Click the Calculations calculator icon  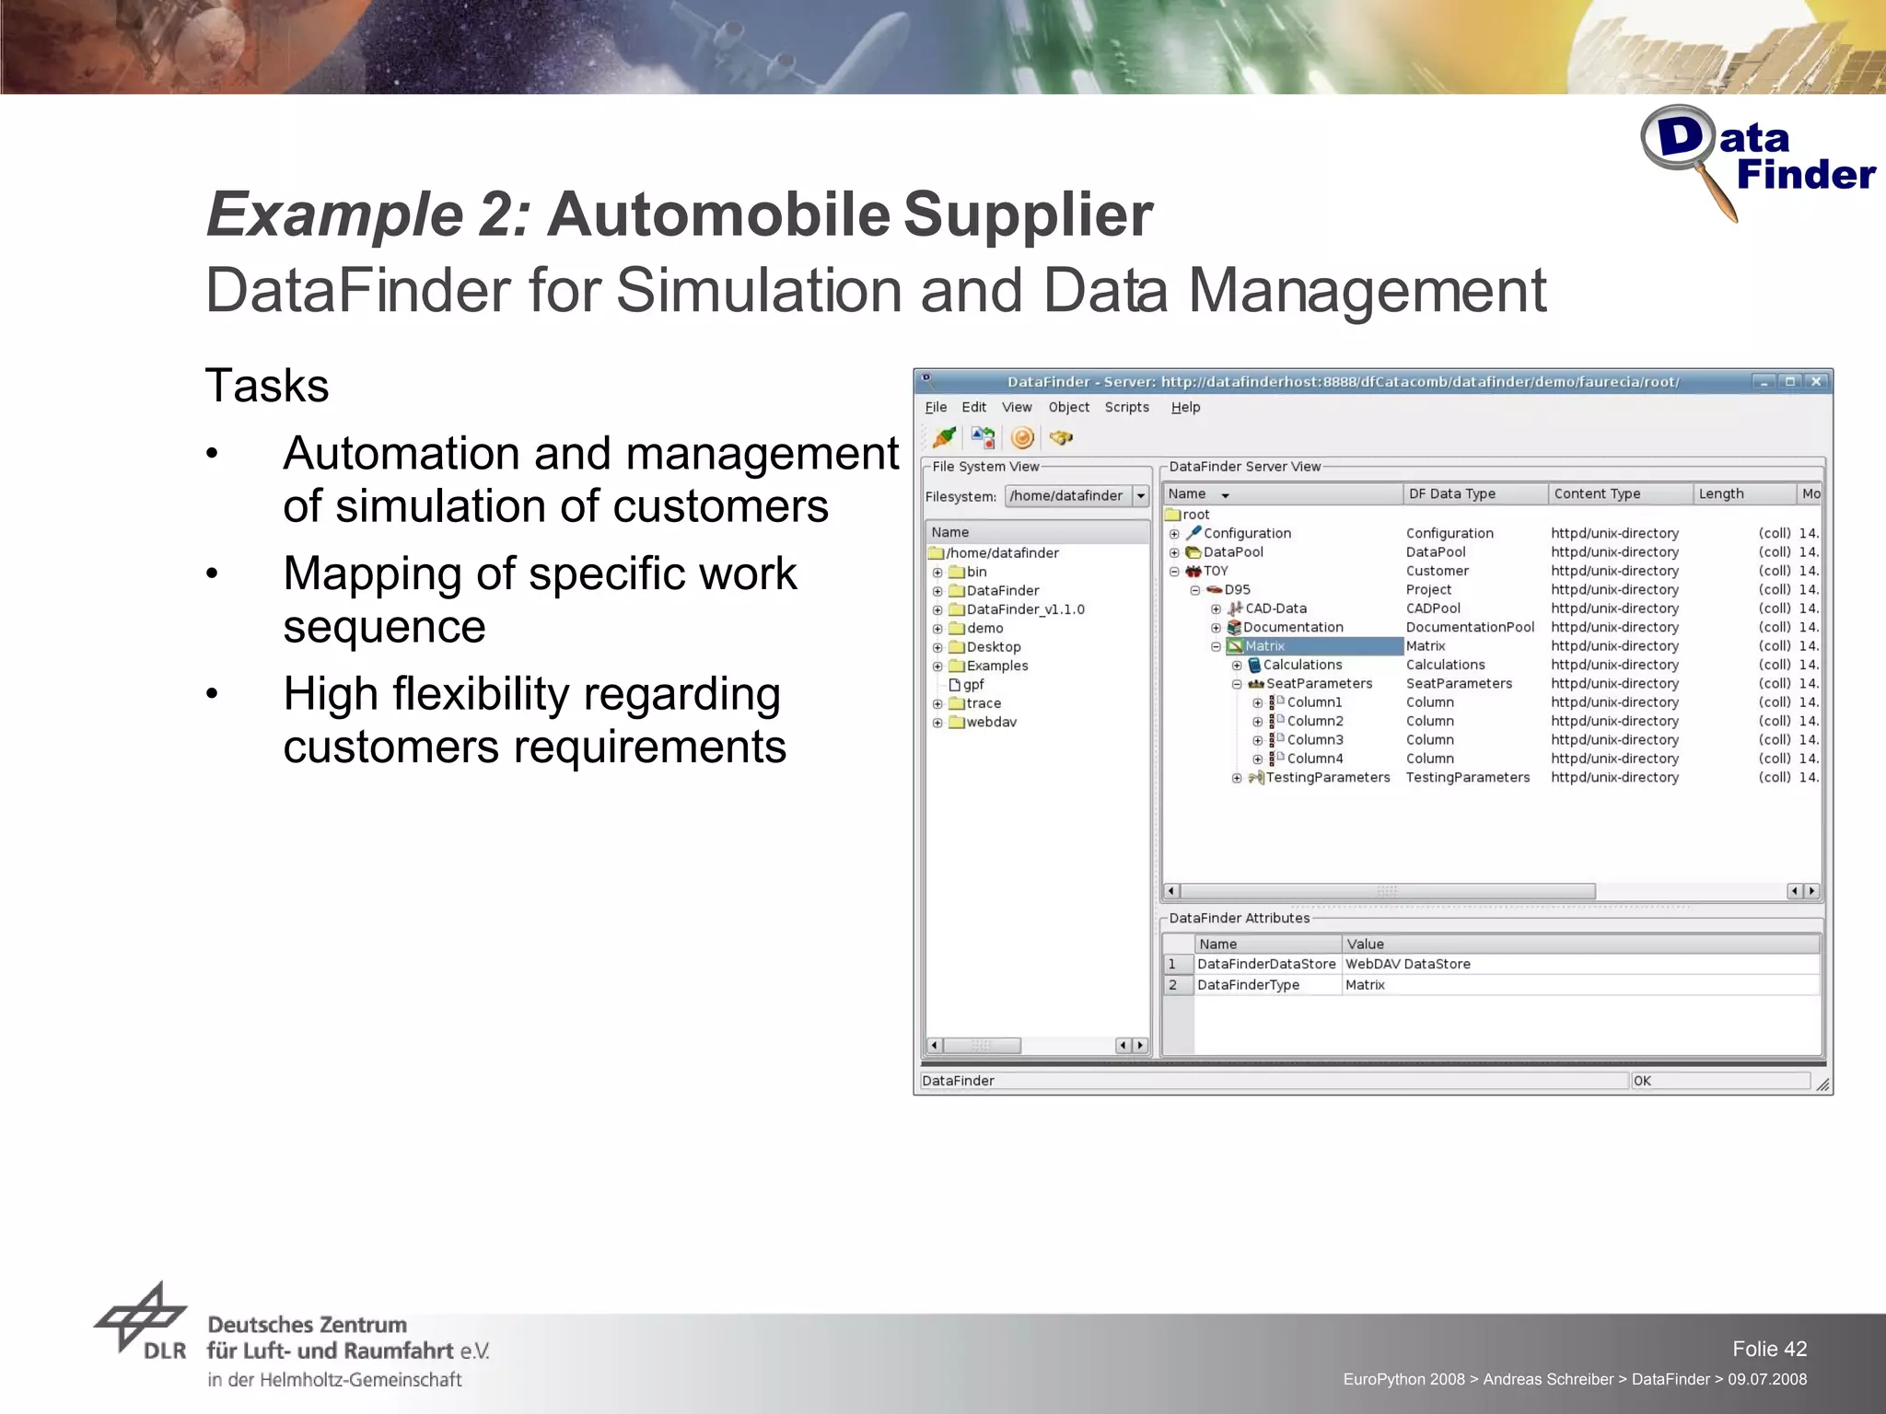pyautogui.click(x=1254, y=665)
